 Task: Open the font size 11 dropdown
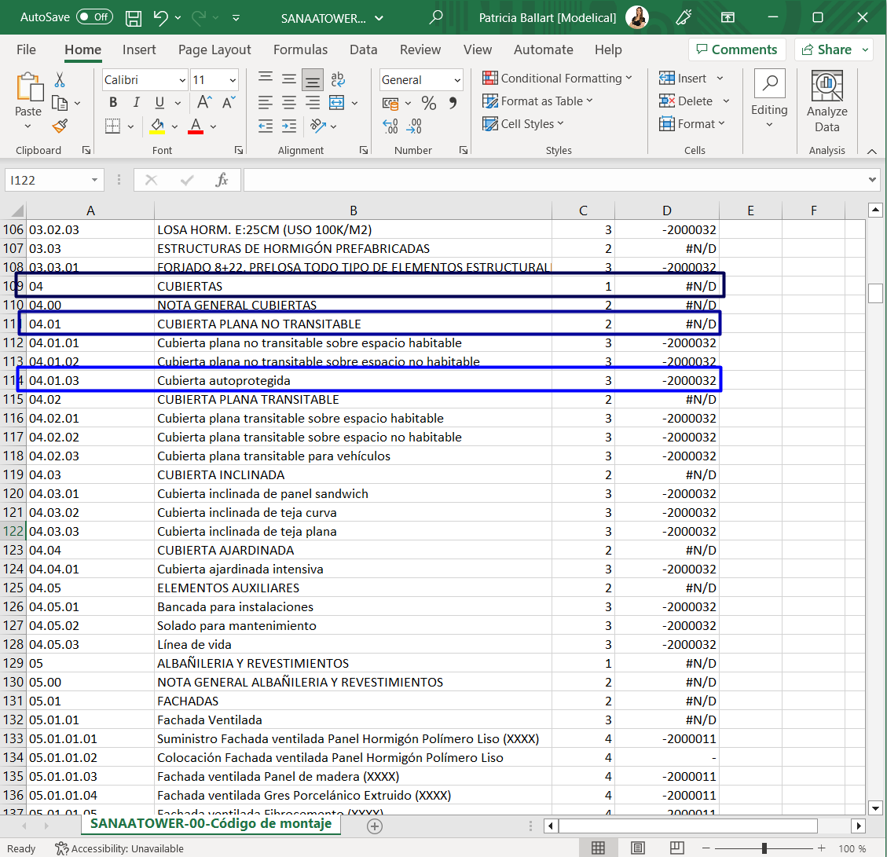click(x=233, y=80)
